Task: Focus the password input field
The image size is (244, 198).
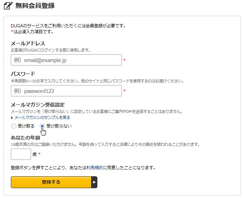Action: click(x=66, y=91)
